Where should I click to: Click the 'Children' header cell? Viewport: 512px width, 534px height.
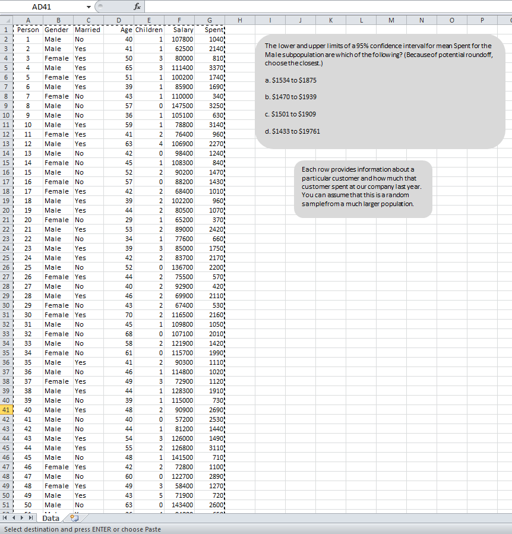pos(149,30)
